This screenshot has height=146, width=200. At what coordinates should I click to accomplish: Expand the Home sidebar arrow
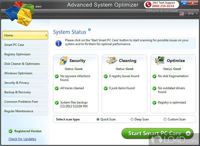coord(46,35)
